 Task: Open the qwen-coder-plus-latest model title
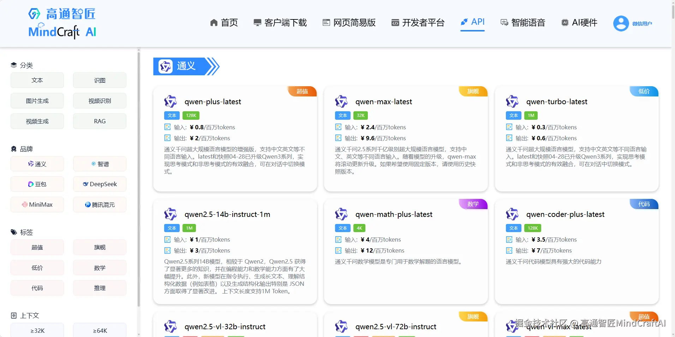tap(565, 214)
